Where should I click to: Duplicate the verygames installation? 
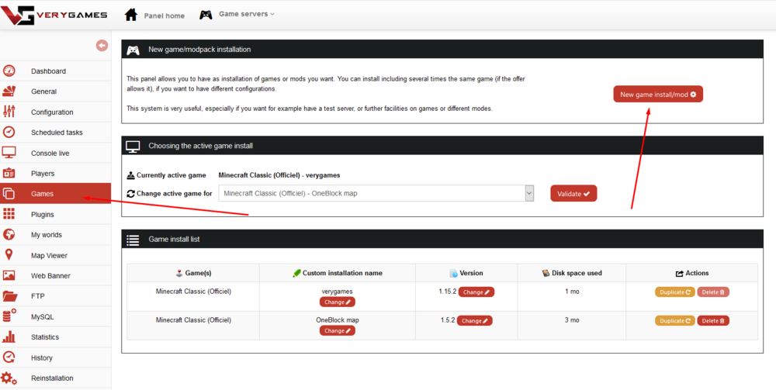pyautogui.click(x=674, y=292)
